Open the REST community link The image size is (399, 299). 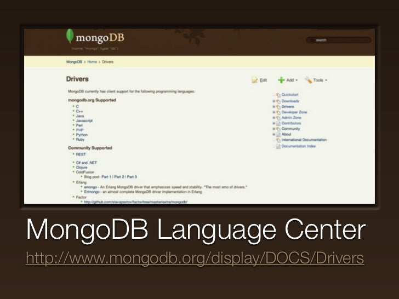point(81,154)
